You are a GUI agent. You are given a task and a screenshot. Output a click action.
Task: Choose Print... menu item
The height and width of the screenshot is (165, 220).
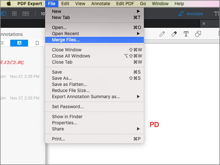(x=94, y=139)
